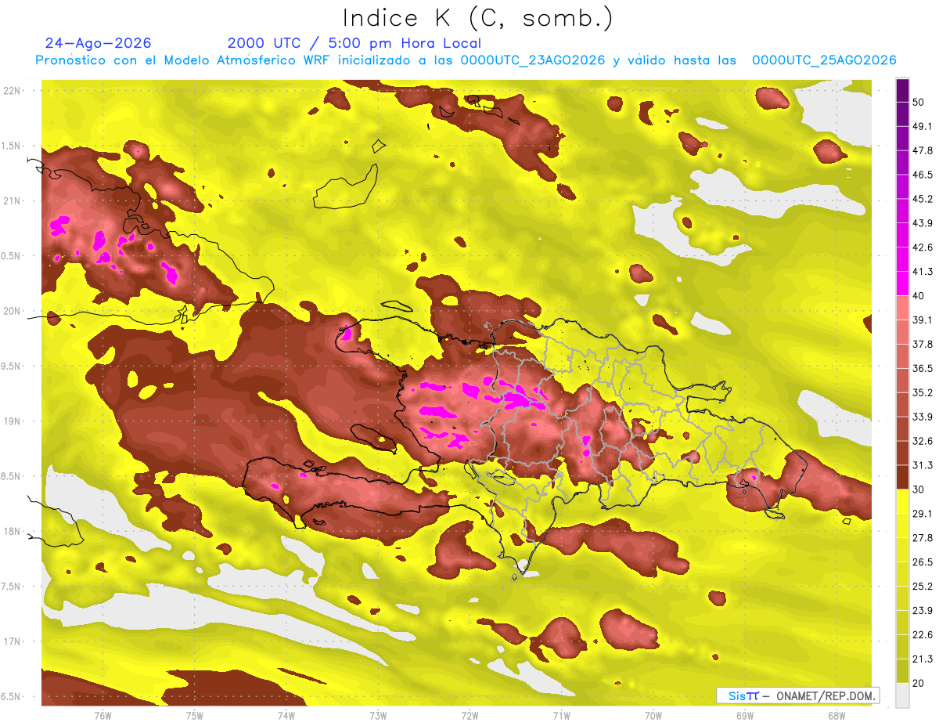Click legend value '22.6'
Image resolution: width=939 pixels, height=726 pixels.
(x=922, y=634)
